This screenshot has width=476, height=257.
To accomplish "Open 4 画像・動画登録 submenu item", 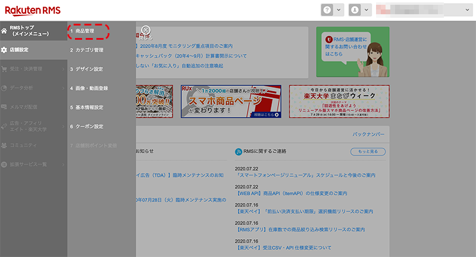I will [x=89, y=88].
